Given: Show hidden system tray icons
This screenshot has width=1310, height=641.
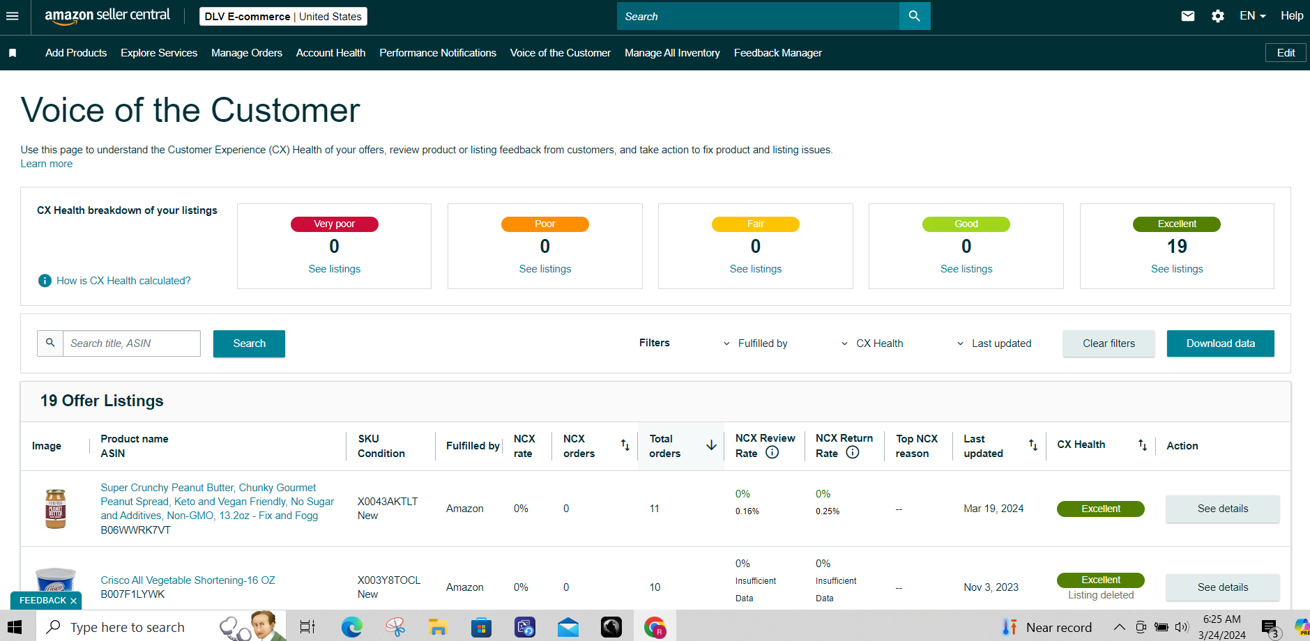Looking at the screenshot, I should click(1120, 627).
